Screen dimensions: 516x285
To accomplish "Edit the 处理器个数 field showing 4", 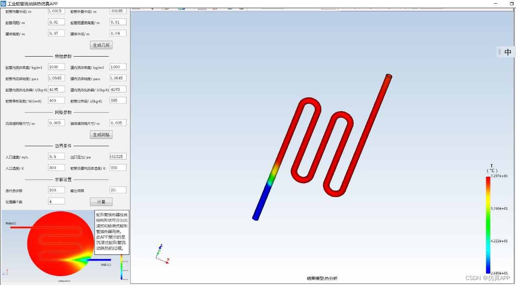I will (57, 201).
